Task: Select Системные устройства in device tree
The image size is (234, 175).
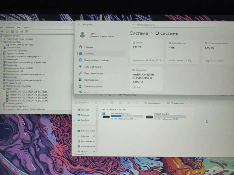Action: (x=17, y=106)
